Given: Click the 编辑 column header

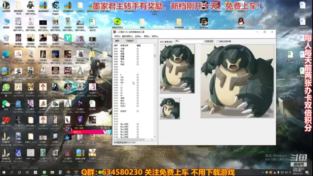Looking at the screenshot, I should pyautogui.click(x=139, y=45).
